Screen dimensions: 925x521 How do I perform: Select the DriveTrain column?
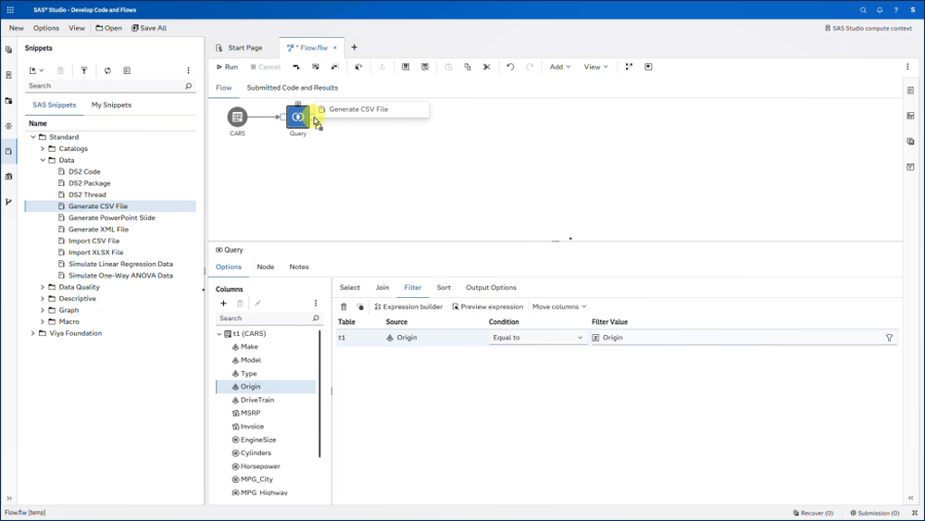(x=257, y=400)
